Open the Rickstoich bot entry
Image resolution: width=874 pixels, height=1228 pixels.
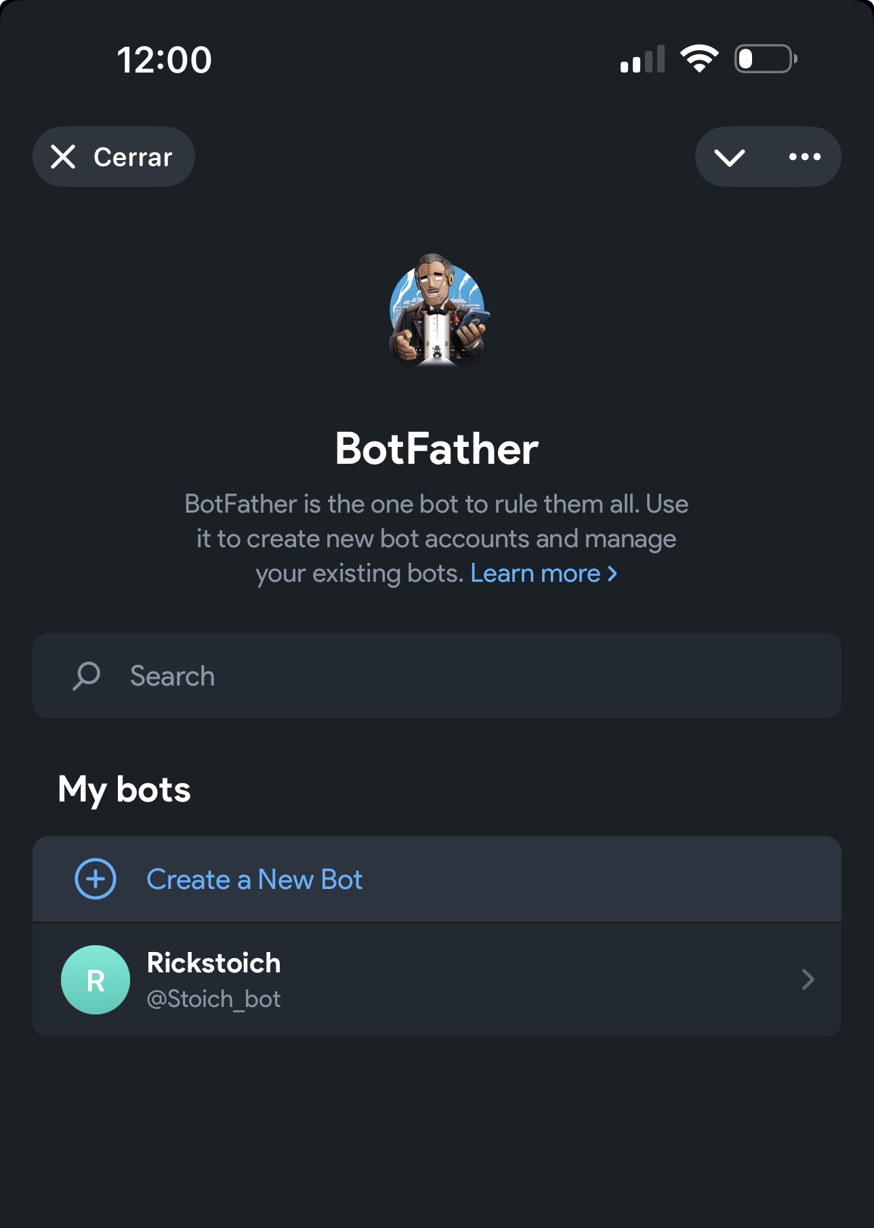tap(437, 979)
